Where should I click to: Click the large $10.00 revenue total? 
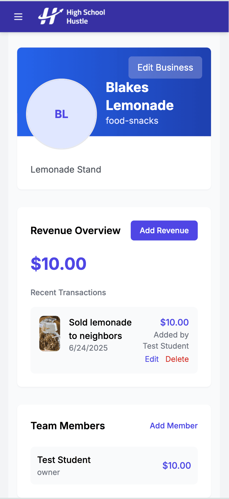59,264
